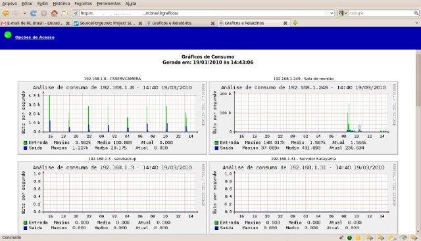This screenshot has width=421, height=241.
Task: Click the greyed-out forward arrow button
Action: 16,13
